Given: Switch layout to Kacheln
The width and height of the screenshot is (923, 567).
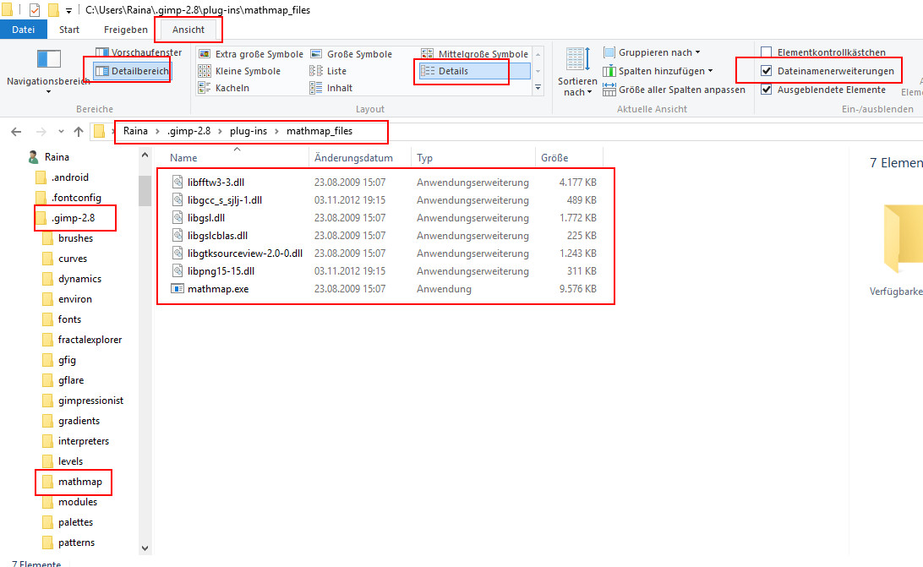Looking at the screenshot, I should [224, 88].
